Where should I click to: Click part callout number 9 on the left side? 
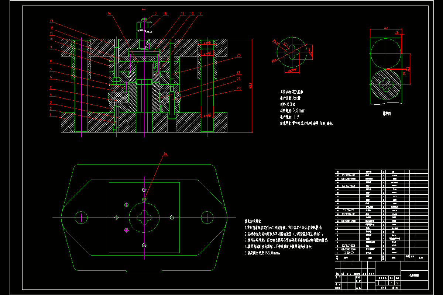click(52, 48)
